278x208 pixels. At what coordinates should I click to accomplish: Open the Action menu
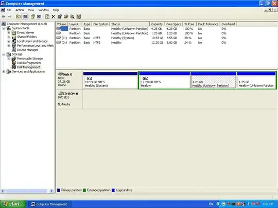pyautogui.click(x=20, y=10)
